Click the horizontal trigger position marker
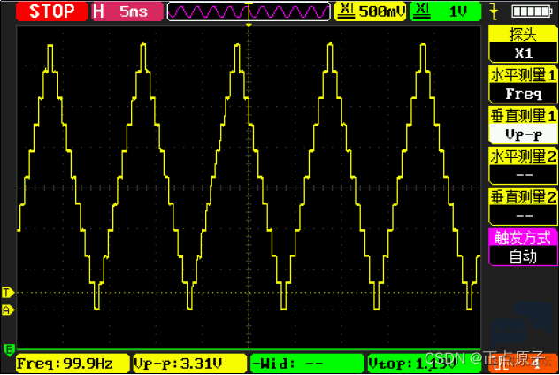This screenshot has width=560, height=375. pos(249,26)
